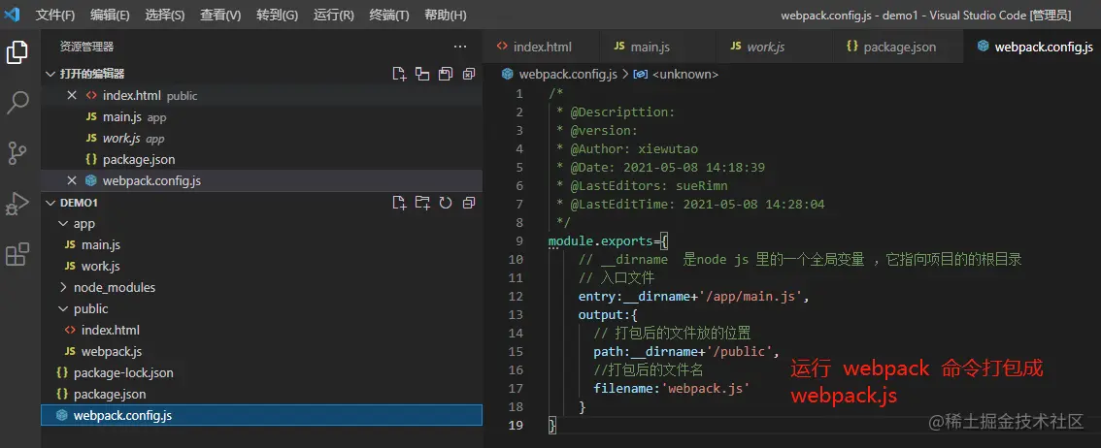The height and width of the screenshot is (448, 1101).
Task: Click the '@LastEditors: sueRimn' comment line
Action: [x=642, y=186]
